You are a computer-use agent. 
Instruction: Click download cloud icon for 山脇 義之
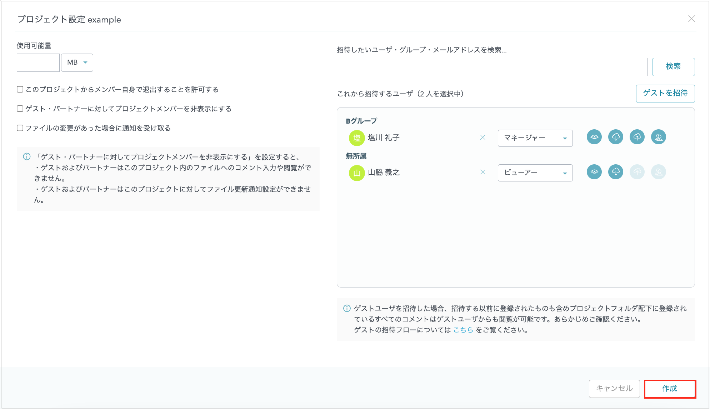pos(616,172)
